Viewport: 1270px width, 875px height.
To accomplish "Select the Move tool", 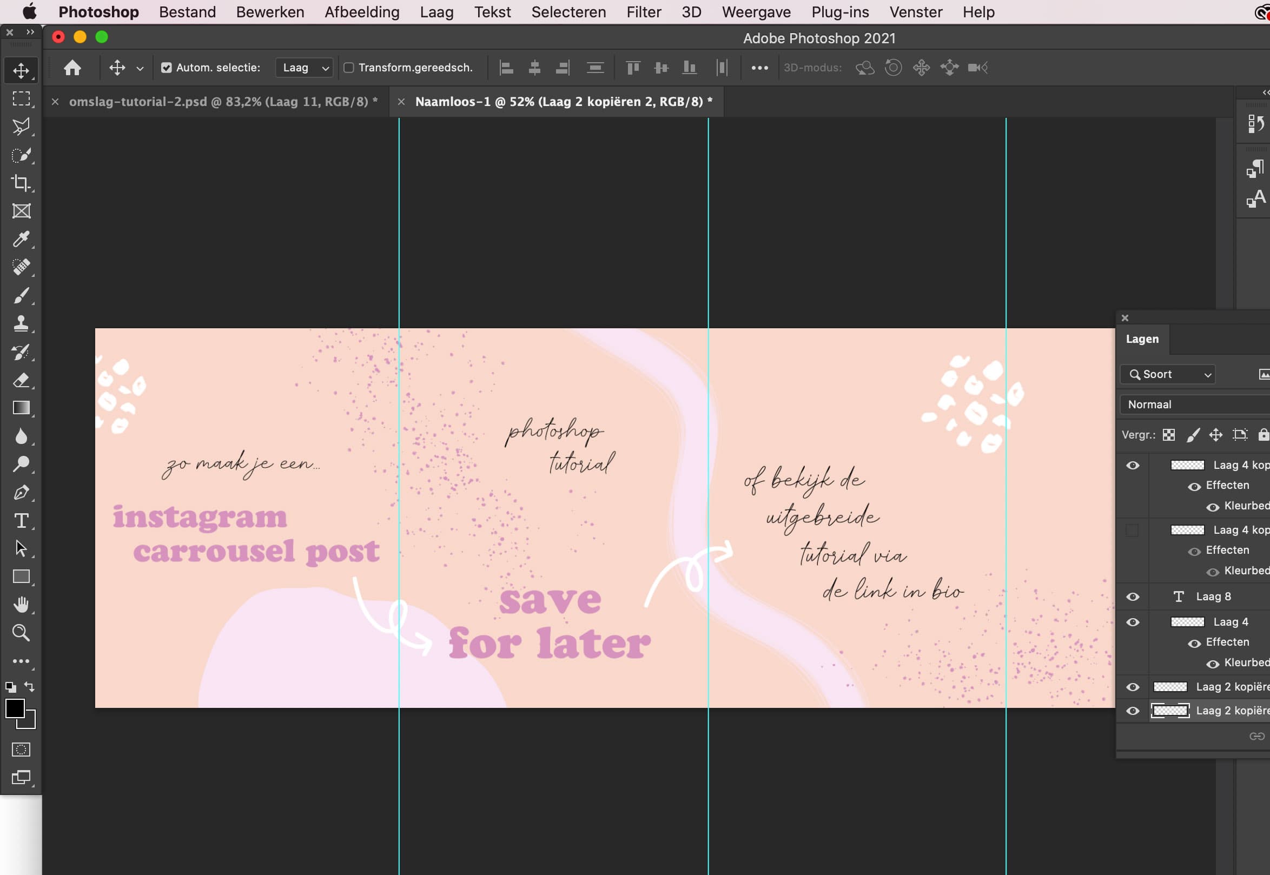I will [21, 70].
